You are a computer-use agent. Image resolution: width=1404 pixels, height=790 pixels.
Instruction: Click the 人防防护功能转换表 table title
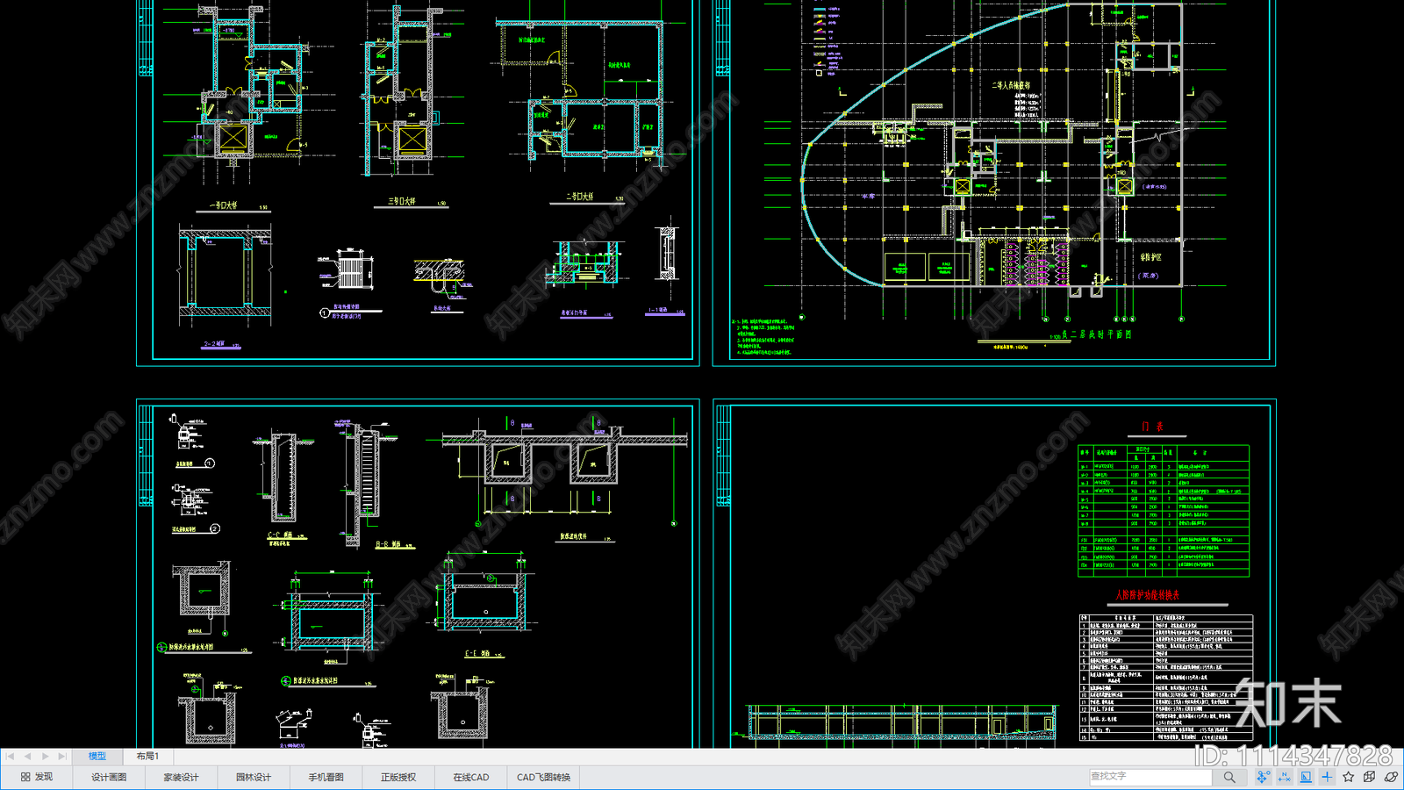(x=1148, y=595)
